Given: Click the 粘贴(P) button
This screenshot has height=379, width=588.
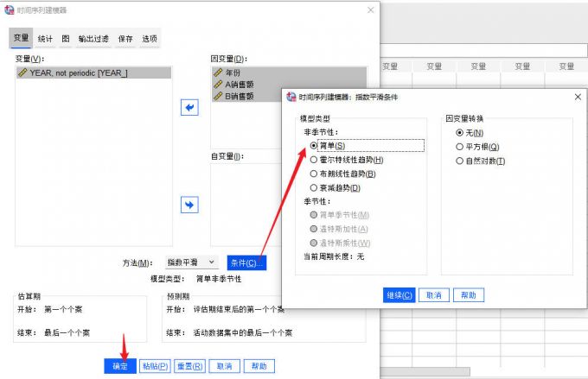Looking at the screenshot, I should coord(155,366).
